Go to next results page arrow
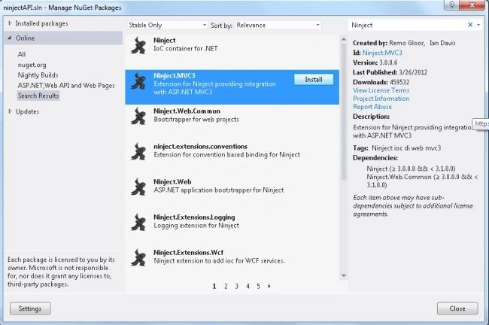489x325 pixels. click(x=269, y=286)
